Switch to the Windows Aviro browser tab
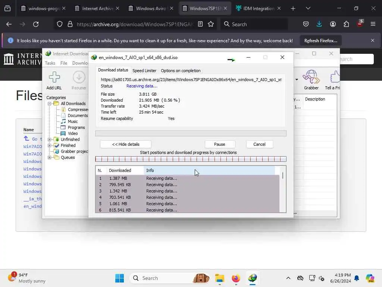The height and width of the screenshot is (287, 382). pos(151,9)
